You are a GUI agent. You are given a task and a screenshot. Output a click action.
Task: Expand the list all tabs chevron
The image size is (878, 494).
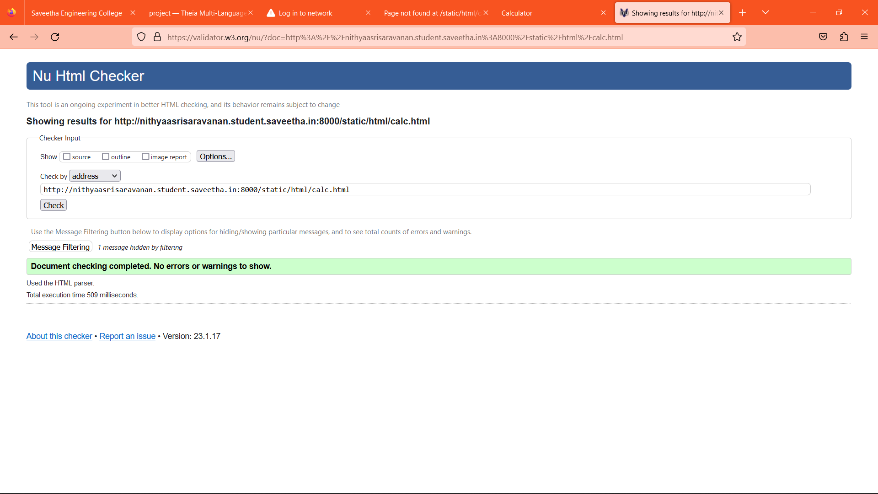pos(766,13)
